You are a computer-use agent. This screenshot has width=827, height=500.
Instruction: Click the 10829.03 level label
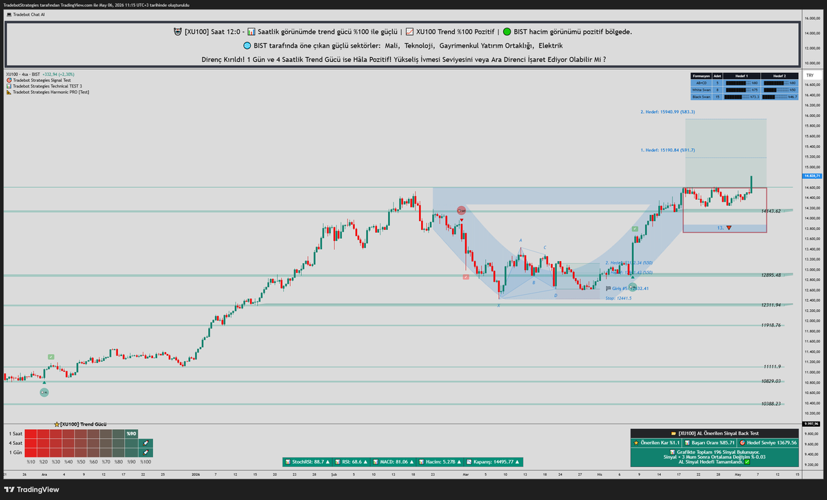(771, 381)
